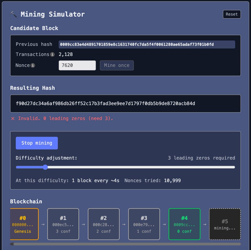Image resolution: width=251 pixels, height=250 pixels.
Task: Select the Genesis block #0
Action: point(24,224)
